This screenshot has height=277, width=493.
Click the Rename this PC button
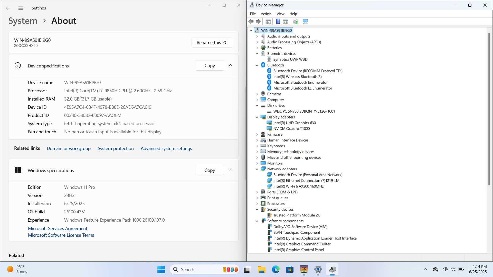point(212,43)
